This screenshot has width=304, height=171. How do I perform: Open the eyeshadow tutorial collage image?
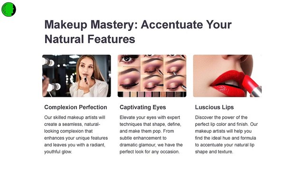pyautogui.click(x=152, y=76)
